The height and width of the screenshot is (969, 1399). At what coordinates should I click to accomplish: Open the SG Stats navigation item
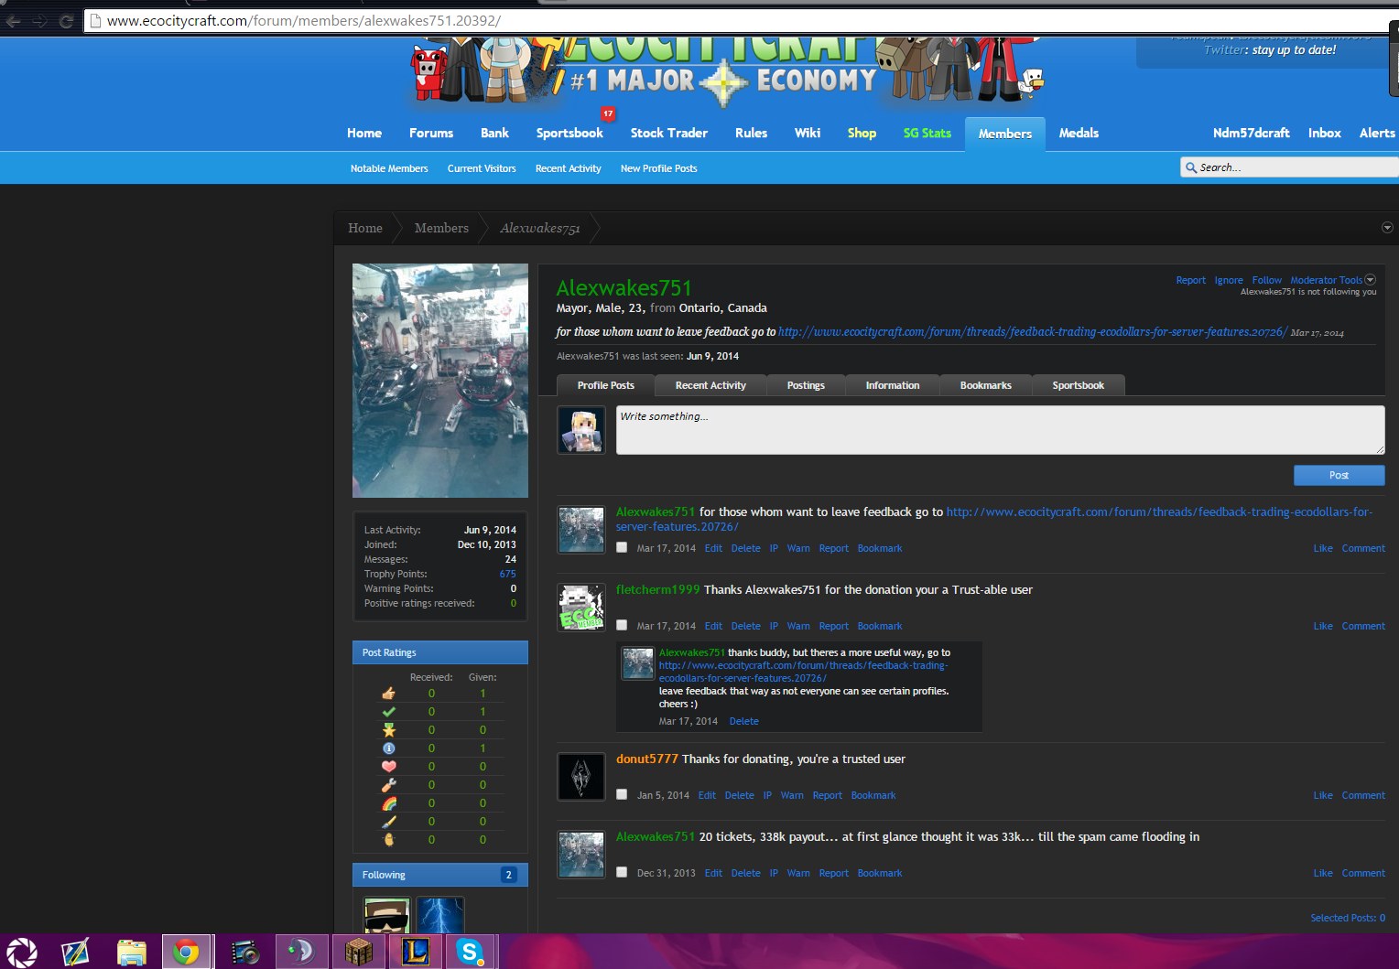[927, 133]
